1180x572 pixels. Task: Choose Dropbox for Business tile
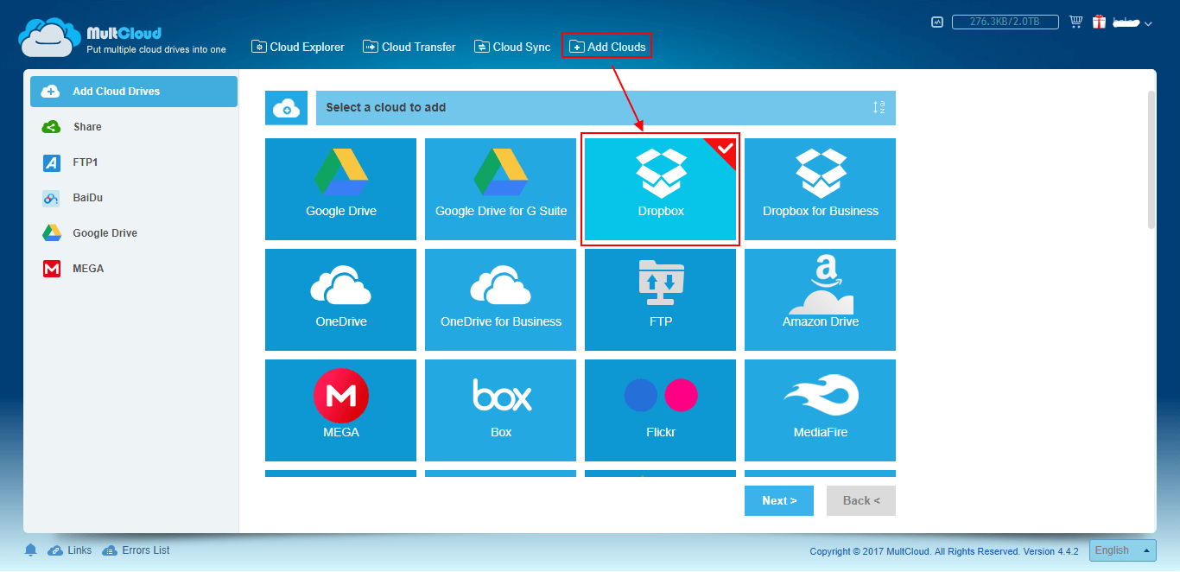pyautogui.click(x=820, y=189)
